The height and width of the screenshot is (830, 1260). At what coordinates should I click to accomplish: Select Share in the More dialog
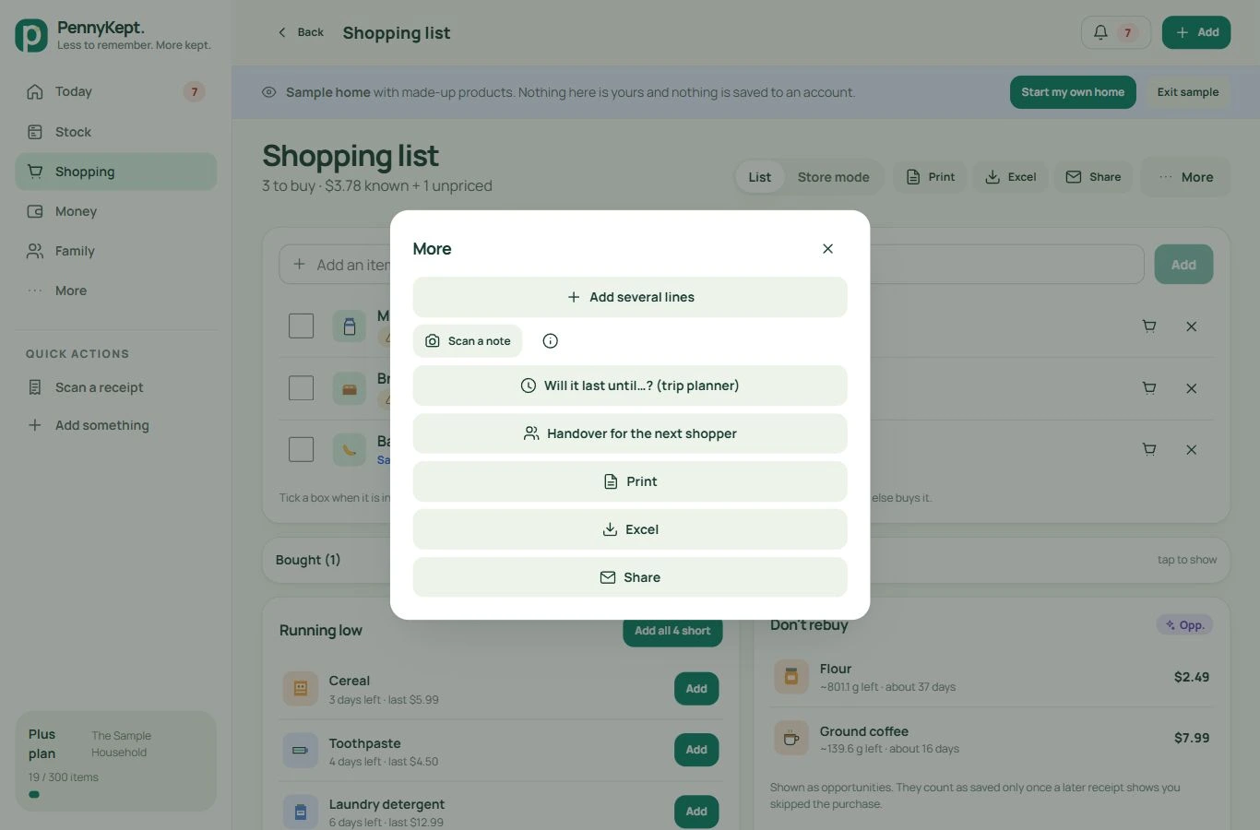(x=630, y=577)
